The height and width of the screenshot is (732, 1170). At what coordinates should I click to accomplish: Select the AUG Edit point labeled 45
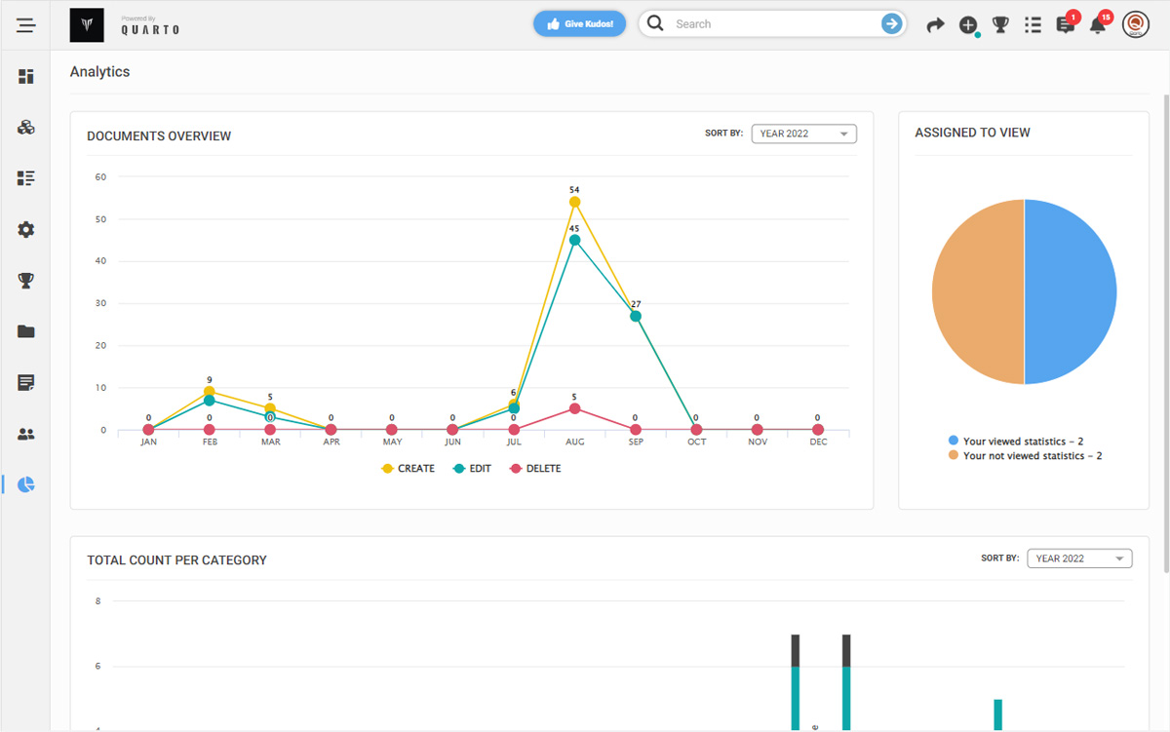click(x=575, y=240)
